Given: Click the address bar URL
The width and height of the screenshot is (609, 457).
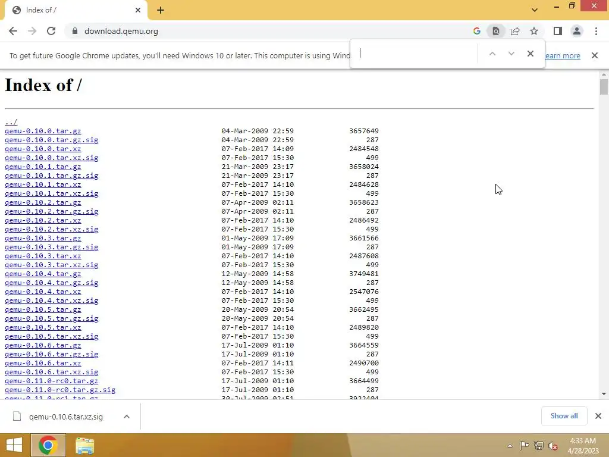Looking at the screenshot, I should 121,31.
